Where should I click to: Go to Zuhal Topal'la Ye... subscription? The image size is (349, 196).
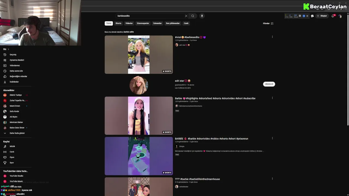pyautogui.click(x=16, y=100)
